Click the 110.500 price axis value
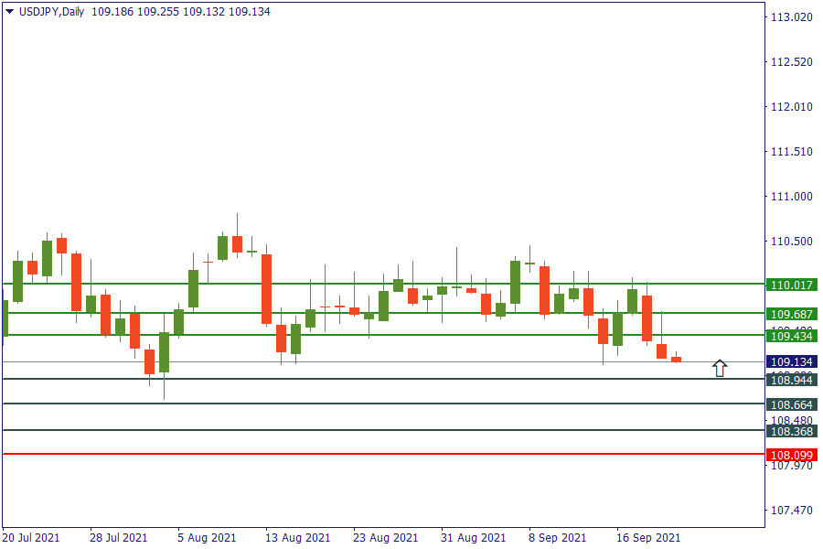 click(792, 242)
